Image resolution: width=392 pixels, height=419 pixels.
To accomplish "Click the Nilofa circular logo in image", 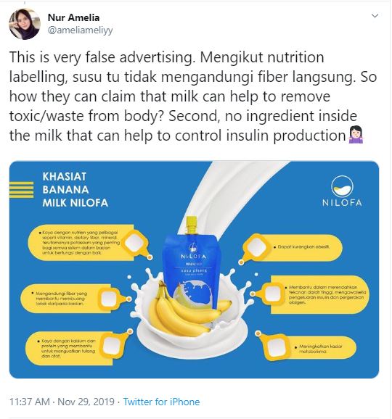I will point(342,186).
